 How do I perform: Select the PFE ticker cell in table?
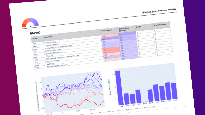click(x=36, y=57)
